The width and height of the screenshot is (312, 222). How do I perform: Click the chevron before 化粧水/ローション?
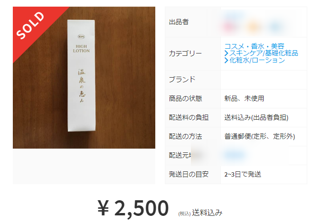tap(226, 60)
